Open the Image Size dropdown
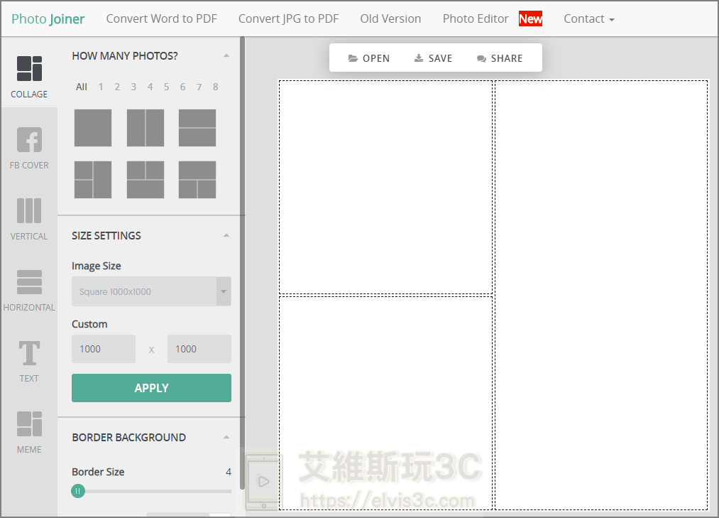The image size is (719, 518). 151,291
